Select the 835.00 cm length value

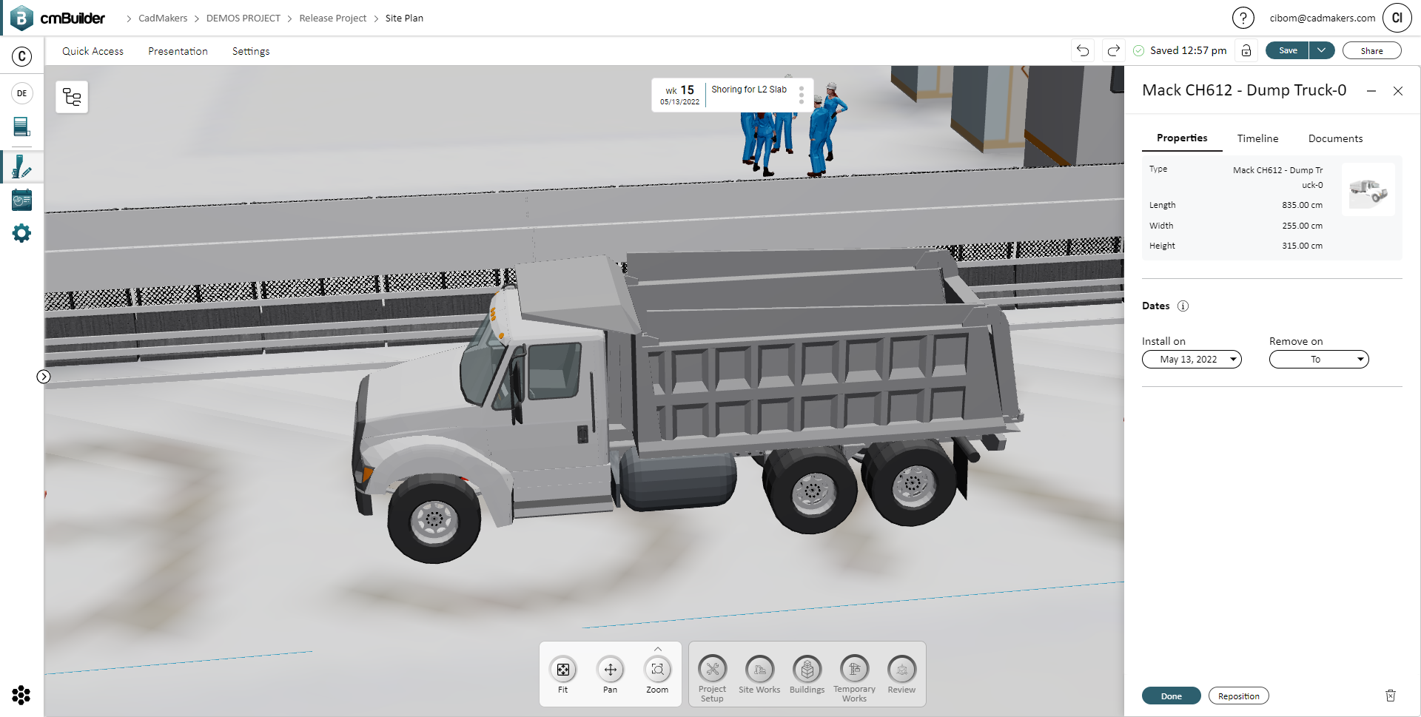click(x=1302, y=205)
